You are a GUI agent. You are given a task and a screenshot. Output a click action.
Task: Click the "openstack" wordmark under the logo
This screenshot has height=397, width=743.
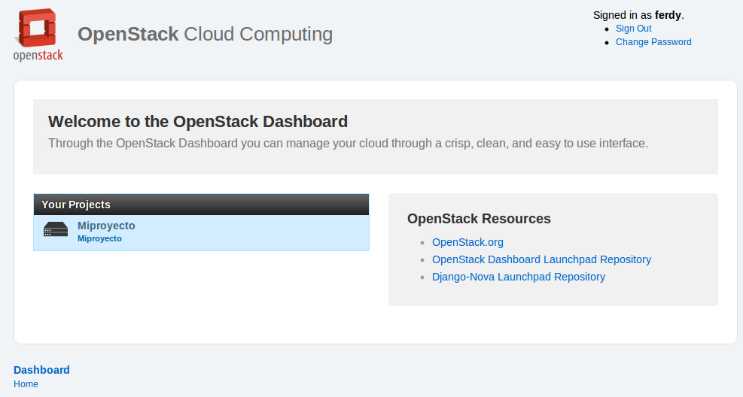tap(38, 56)
